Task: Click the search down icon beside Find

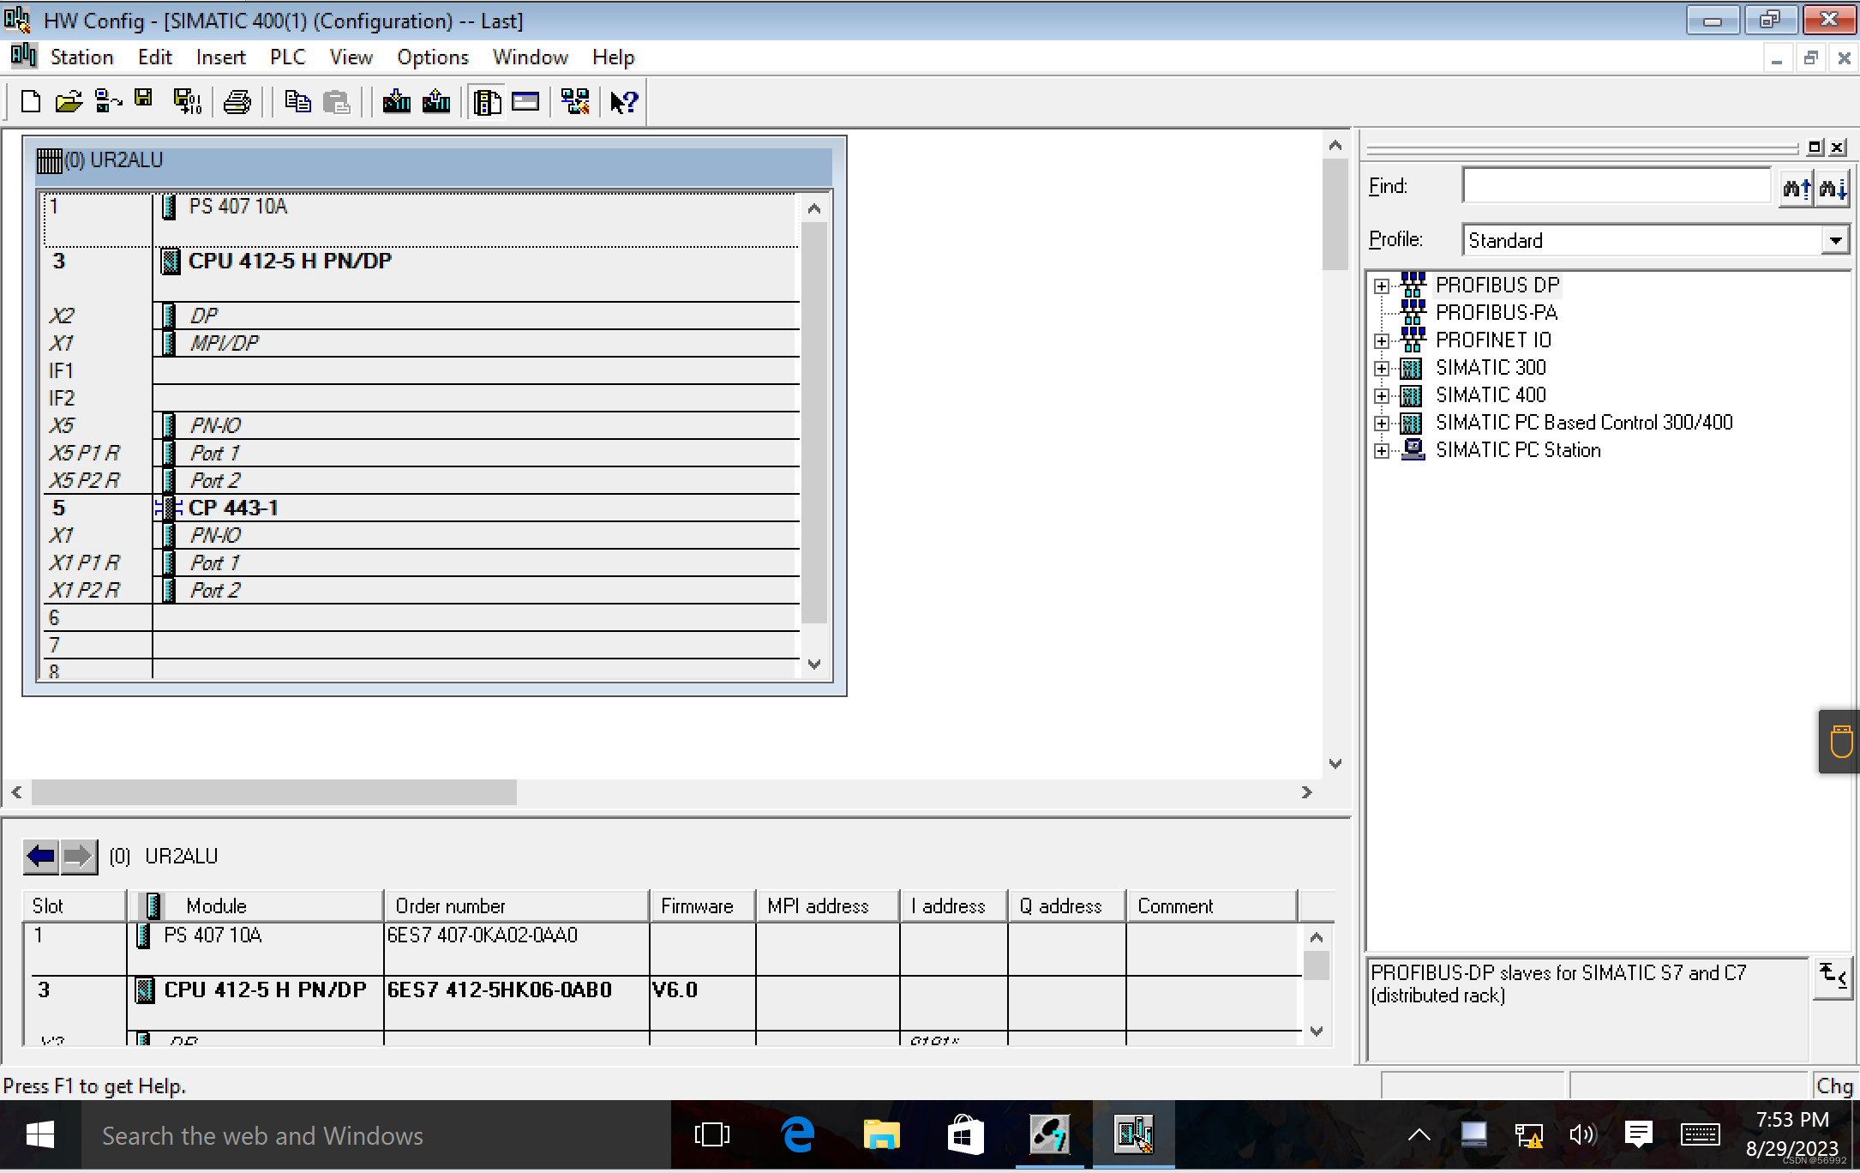Action: point(1833,187)
